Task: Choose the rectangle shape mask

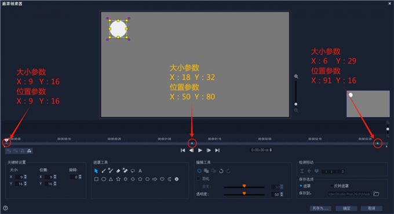Action: click(96, 179)
